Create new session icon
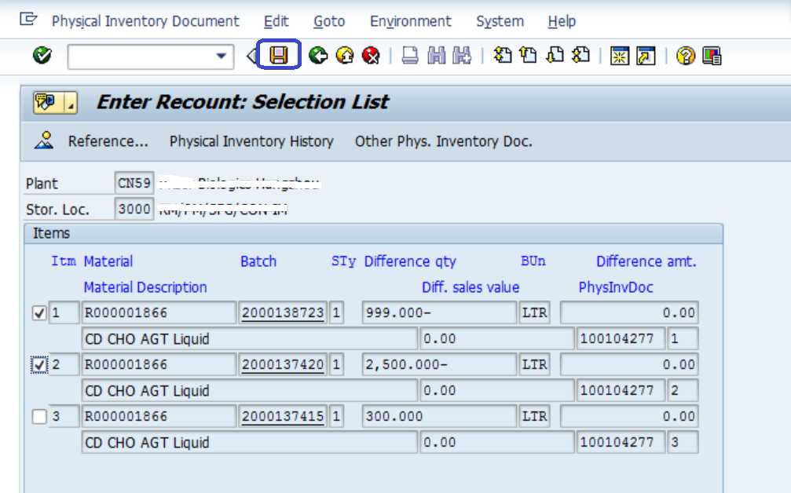 [620, 56]
